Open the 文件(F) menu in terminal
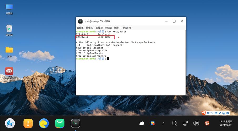238x131 pixels. (80, 28)
